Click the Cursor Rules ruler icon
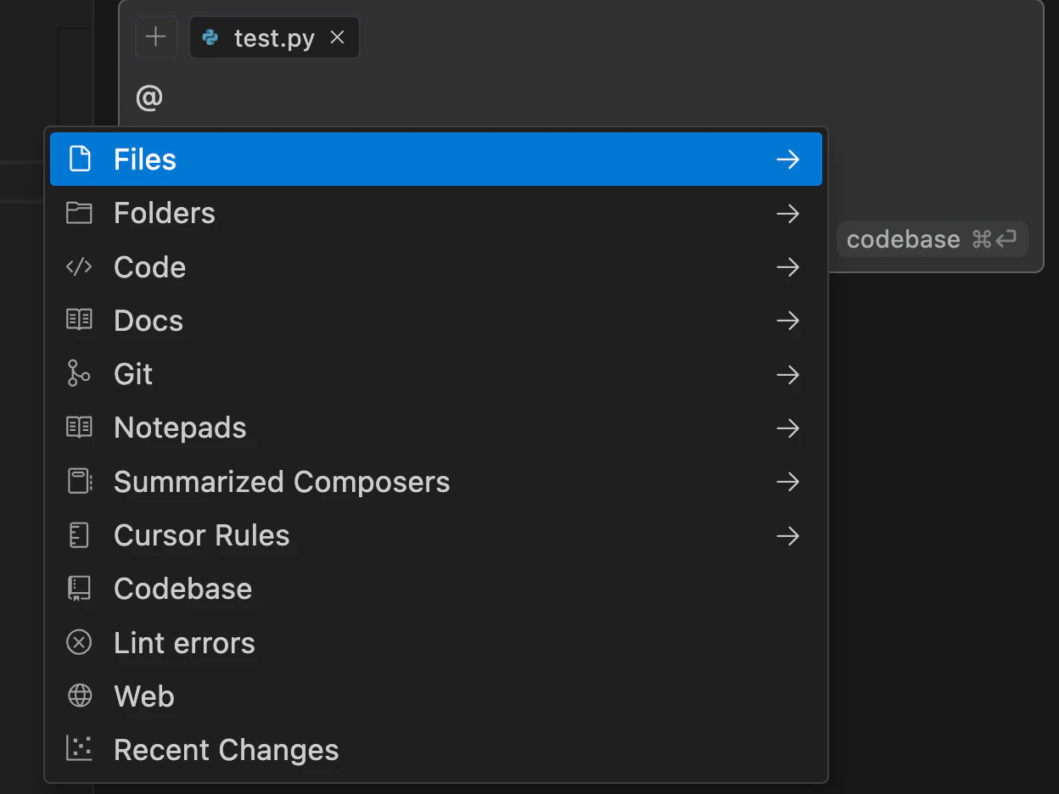This screenshot has height=794, width=1059. [x=79, y=535]
